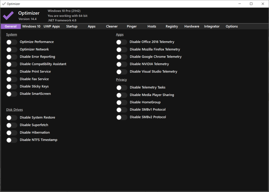Click the Version: 14.4 label

[27, 19]
